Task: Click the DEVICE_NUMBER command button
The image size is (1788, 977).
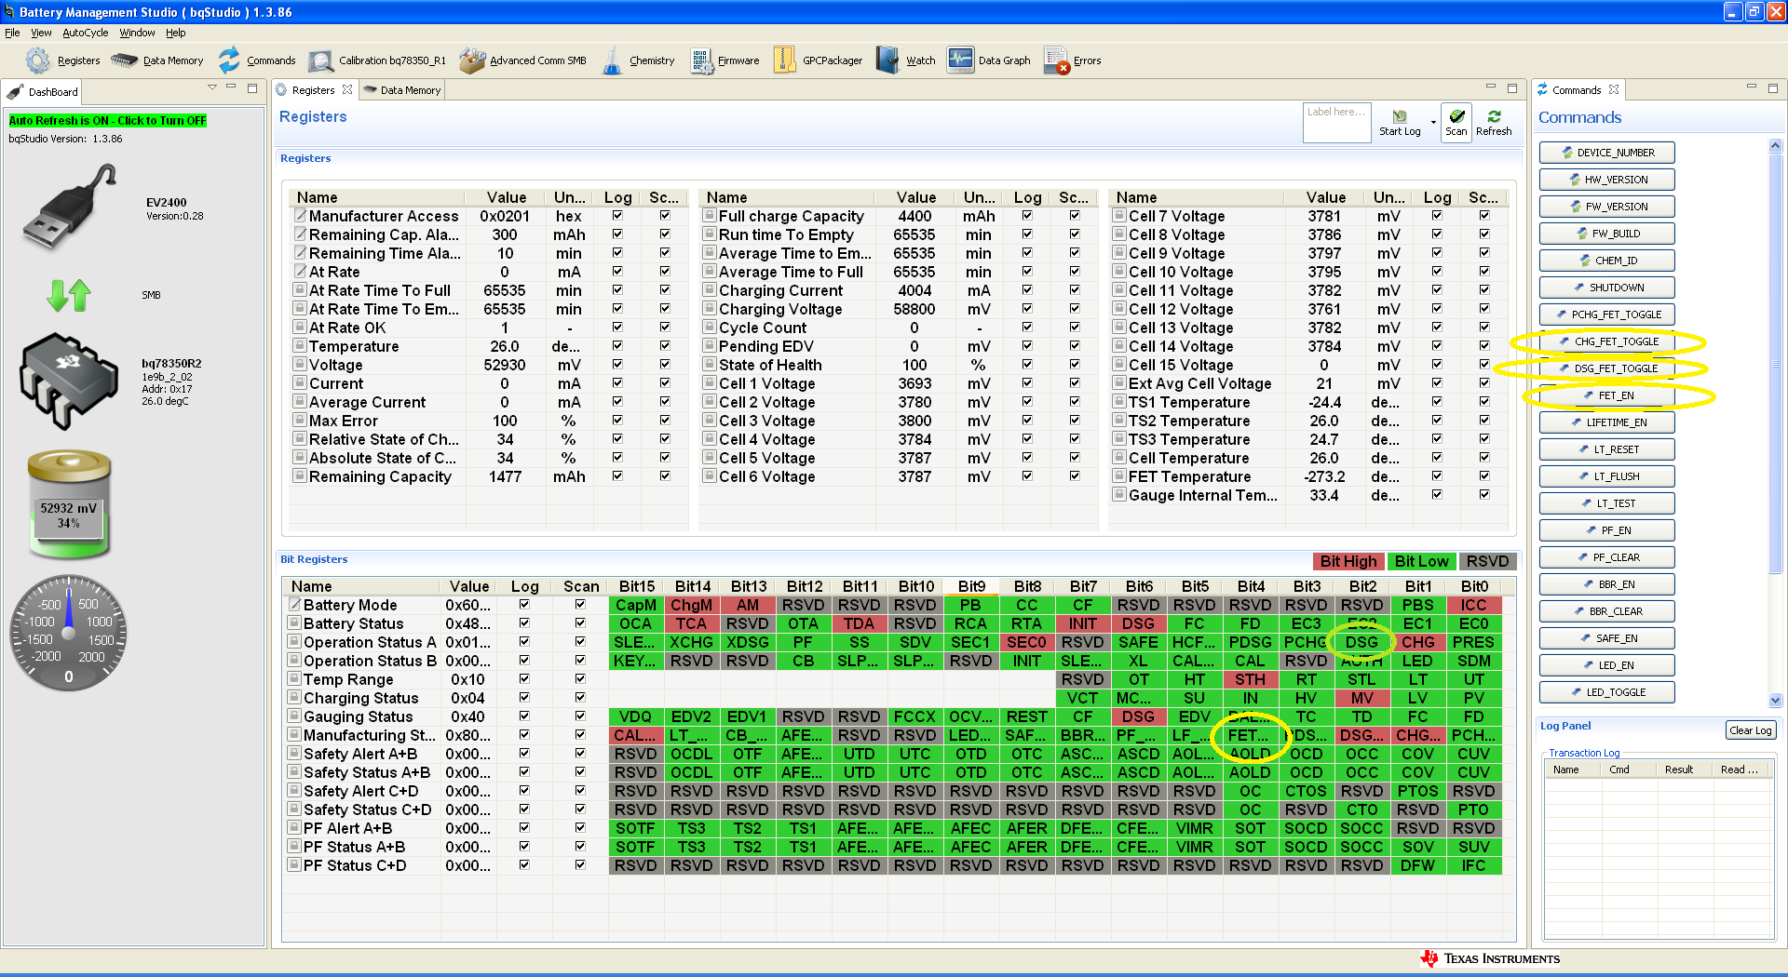Action: (1607, 153)
